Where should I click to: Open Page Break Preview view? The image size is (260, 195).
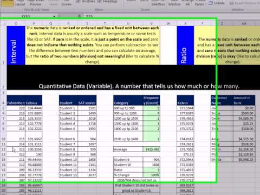(36, 3)
